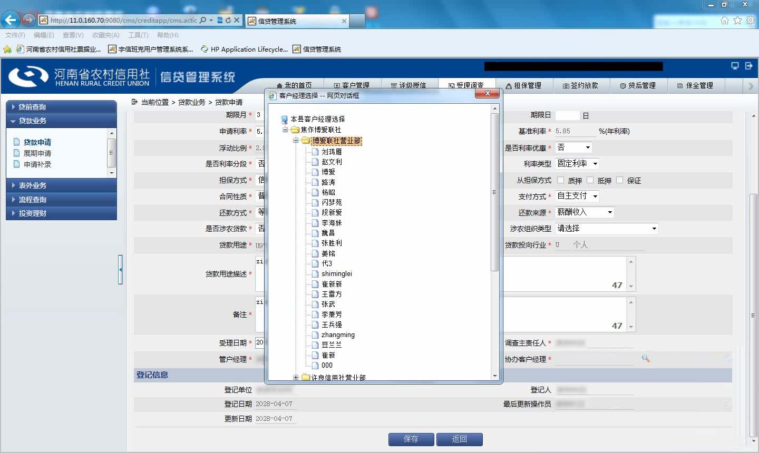The height and width of the screenshot is (453, 759).
Task: Open 河南省农村信用社票据业 bookmark
Action: pyautogui.click(x=59, y=49)
